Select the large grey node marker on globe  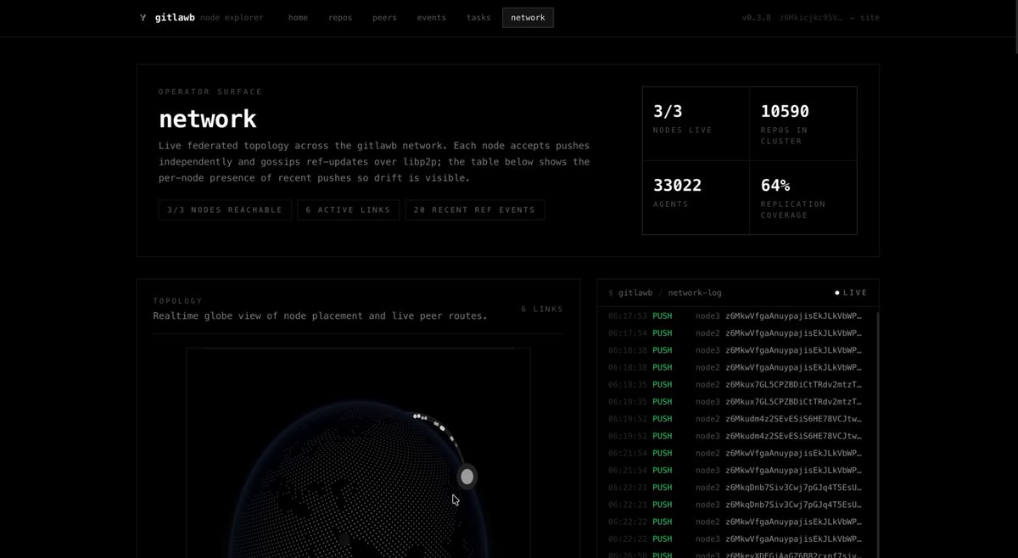click(467, 477)
